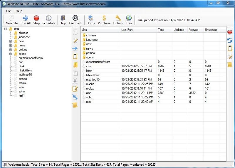Sort by the Last Run column header
Viewport: 235px width, 168px height.
(138, 30)
